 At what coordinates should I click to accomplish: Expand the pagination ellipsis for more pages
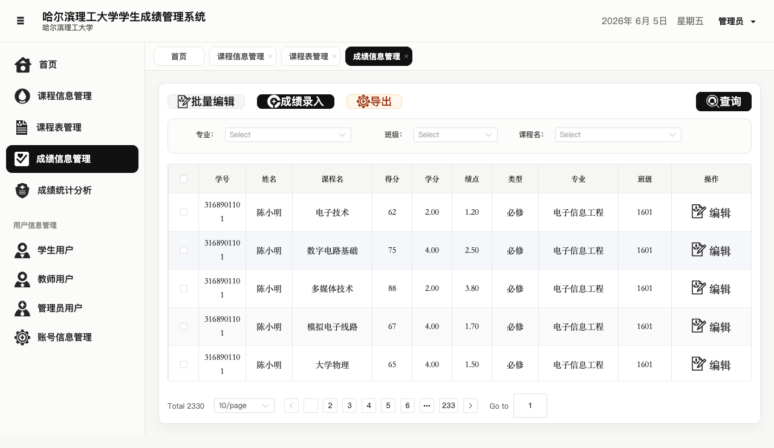427,406
